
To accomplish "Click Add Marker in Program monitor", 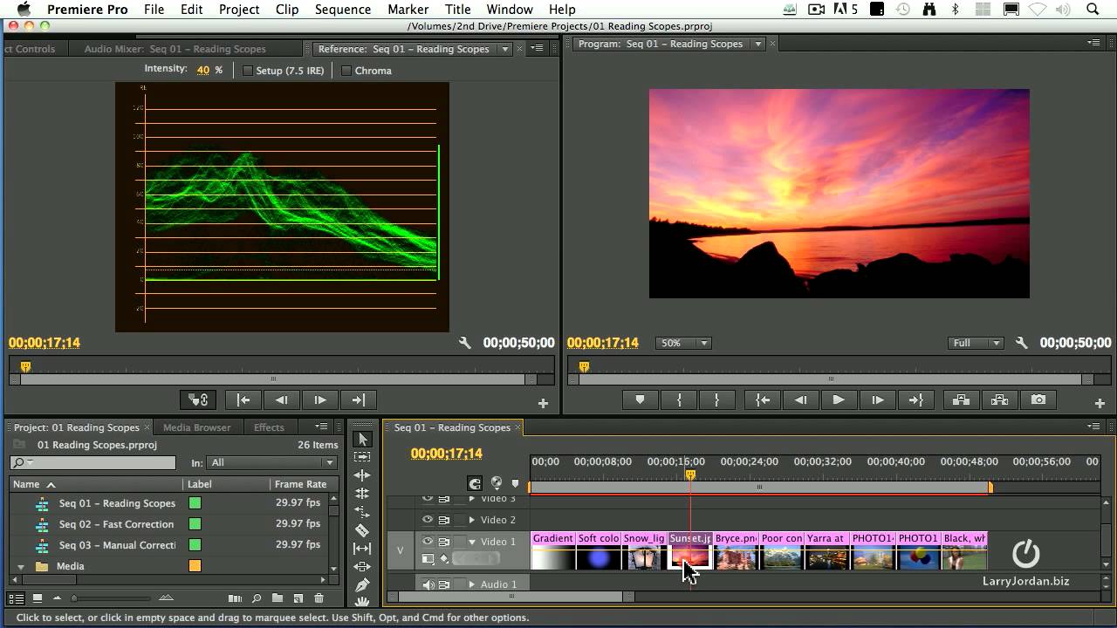I will pos(640,399).
